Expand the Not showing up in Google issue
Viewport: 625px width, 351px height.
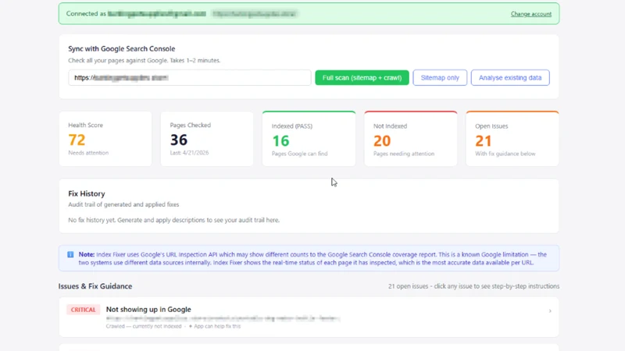coord(309,317)
